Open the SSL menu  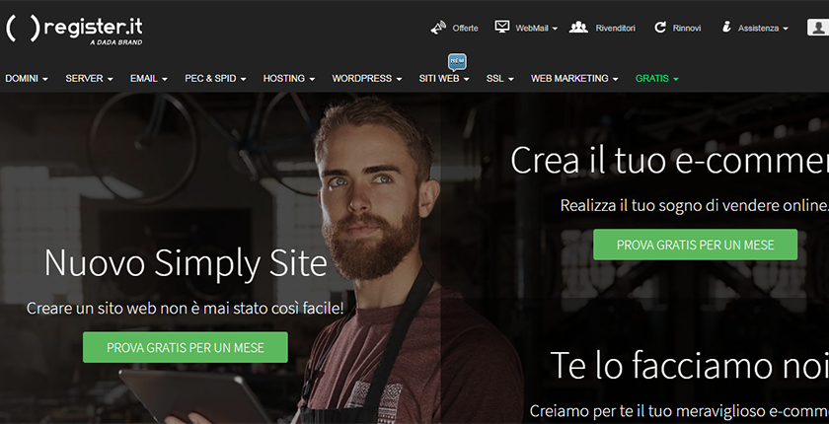499,79
